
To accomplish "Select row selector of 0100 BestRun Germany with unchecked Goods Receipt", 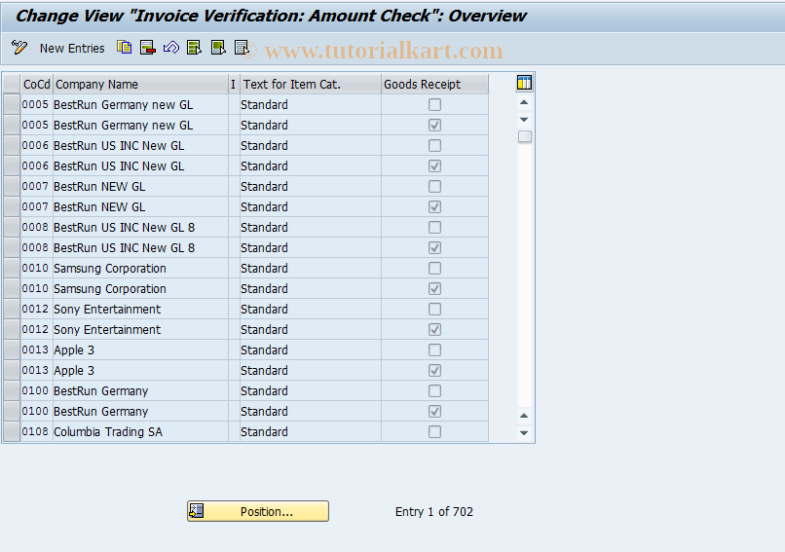I will 12,390.
